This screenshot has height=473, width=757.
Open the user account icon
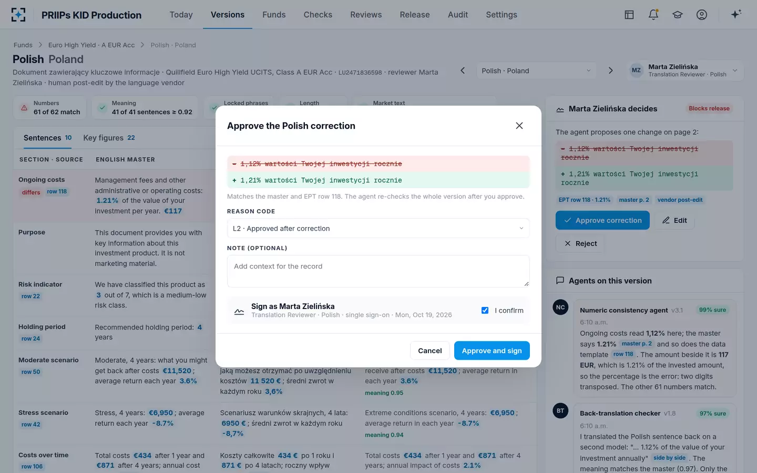[x=702, y=15]
